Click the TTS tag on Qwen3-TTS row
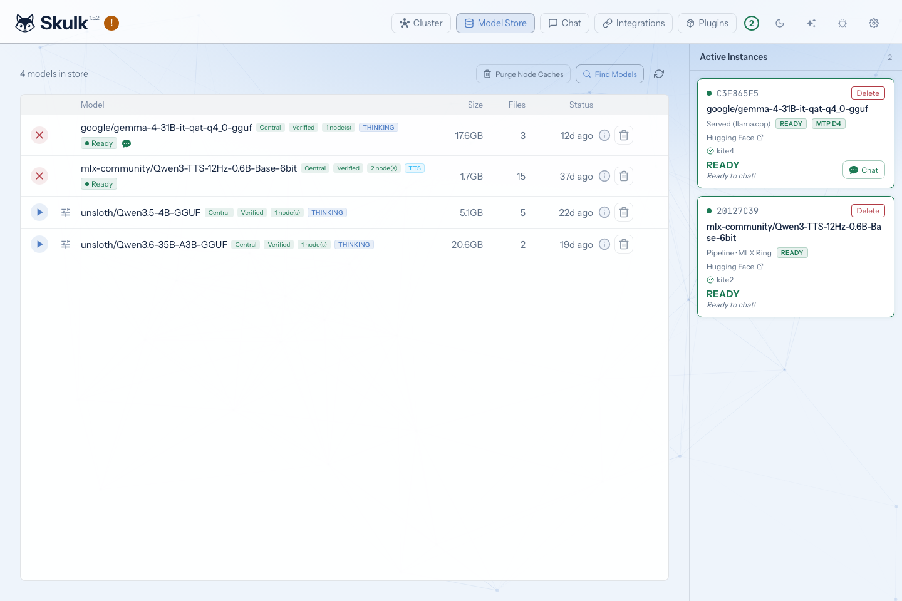This screenshot has height=601, width=902. tap(415, 168)
